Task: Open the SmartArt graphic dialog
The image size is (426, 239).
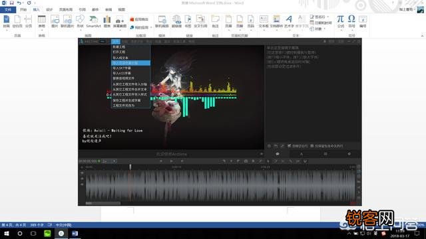Action: pos(93,22)
